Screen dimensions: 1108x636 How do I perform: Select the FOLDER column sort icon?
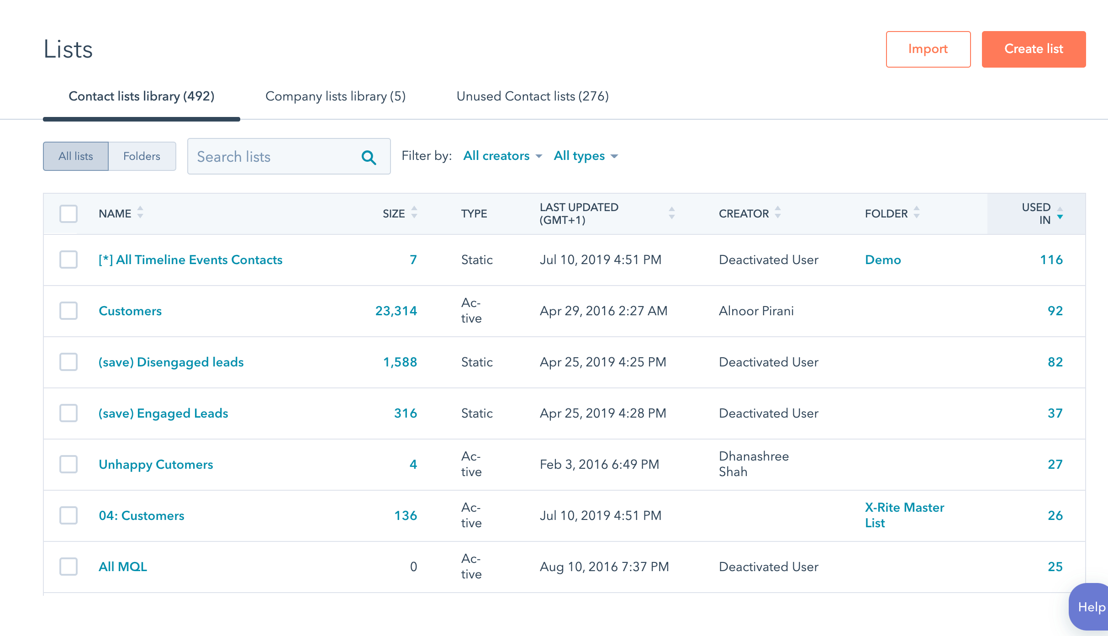pos(917,212)
